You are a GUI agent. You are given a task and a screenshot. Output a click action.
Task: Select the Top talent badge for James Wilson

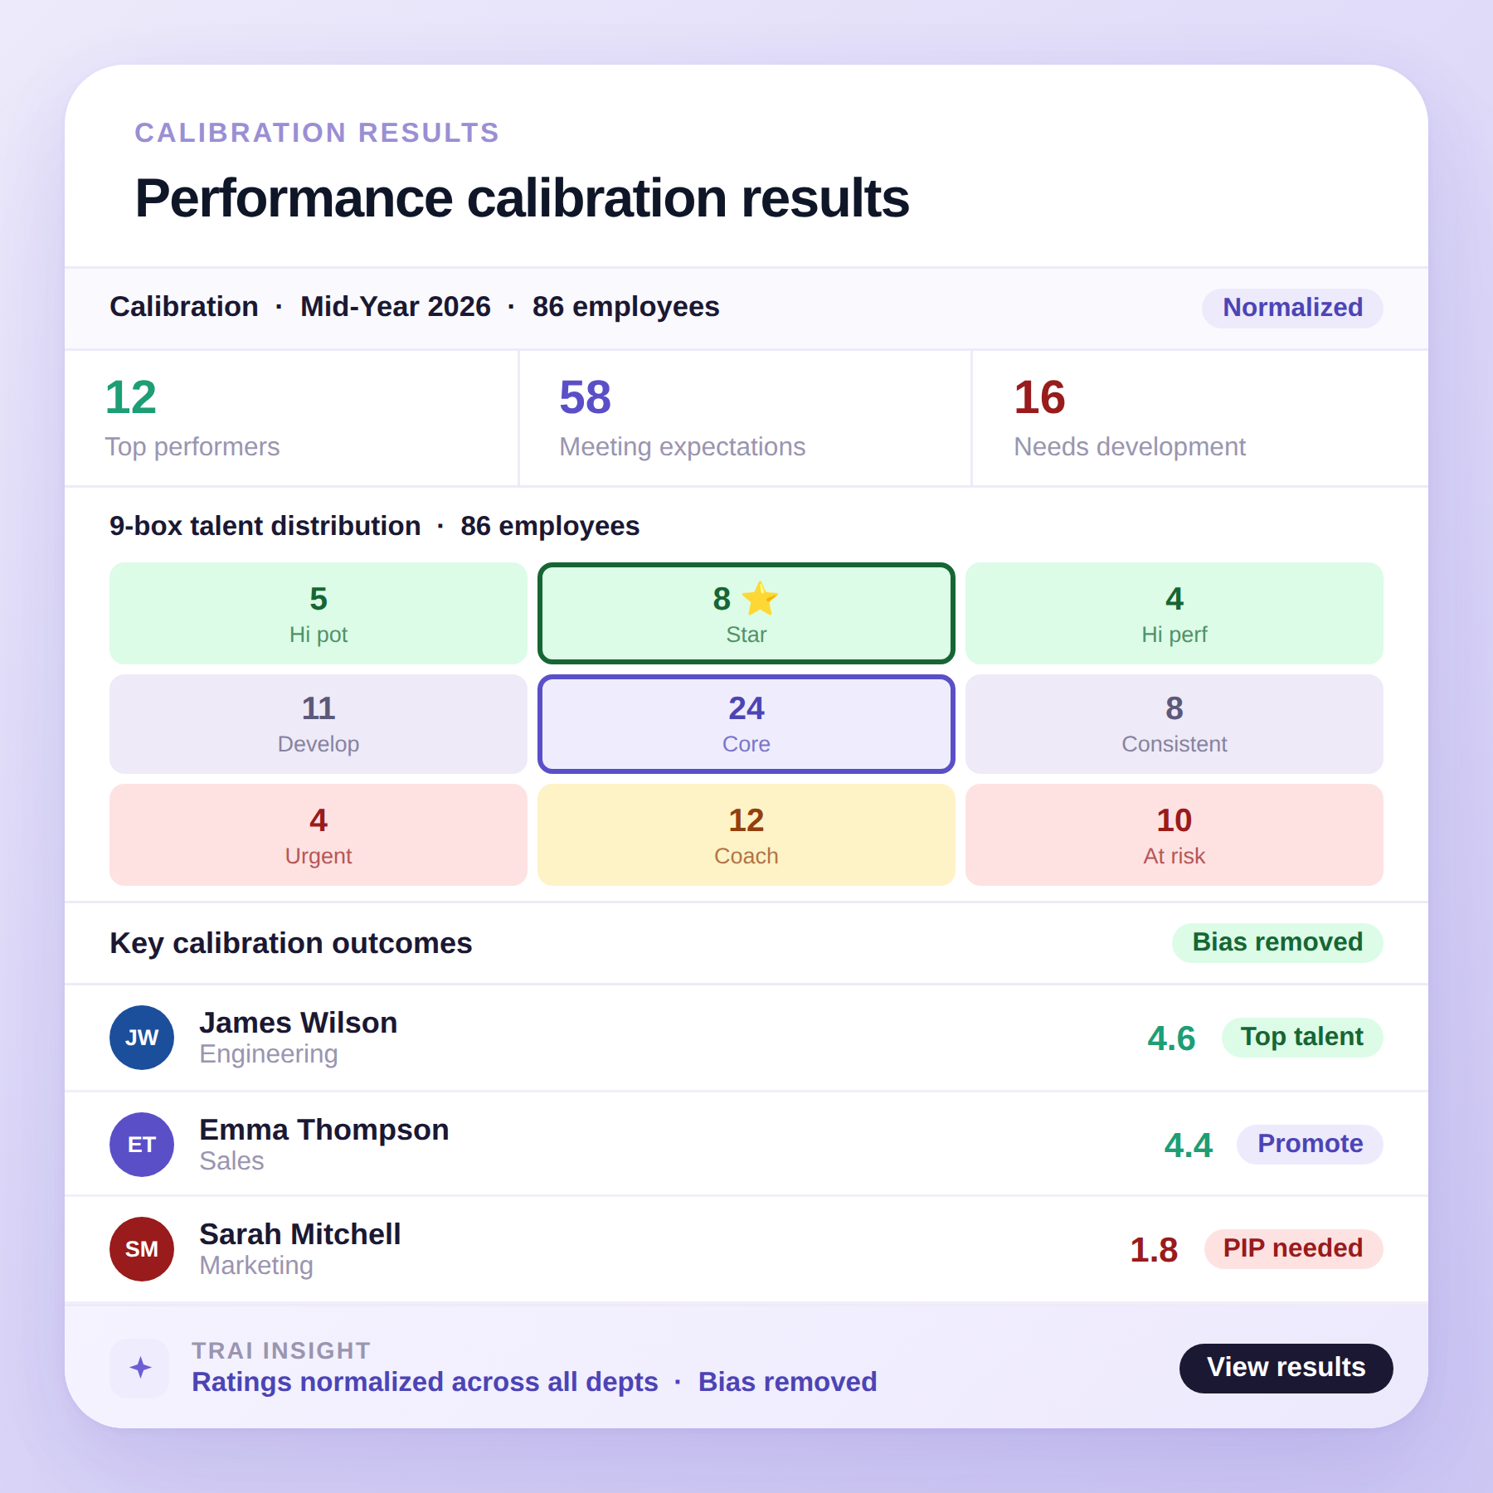(x=1301, y=1037)
